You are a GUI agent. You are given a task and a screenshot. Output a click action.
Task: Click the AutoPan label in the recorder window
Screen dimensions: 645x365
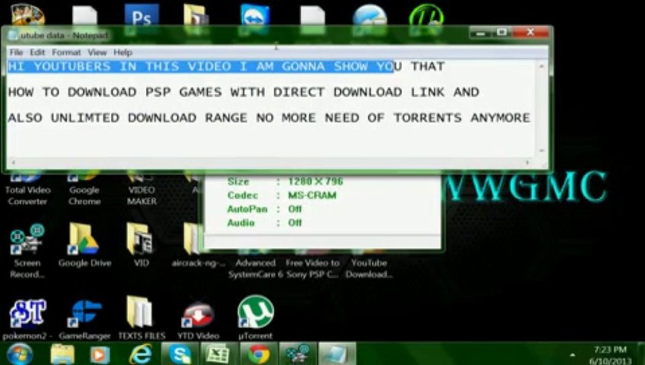[247, 209]
